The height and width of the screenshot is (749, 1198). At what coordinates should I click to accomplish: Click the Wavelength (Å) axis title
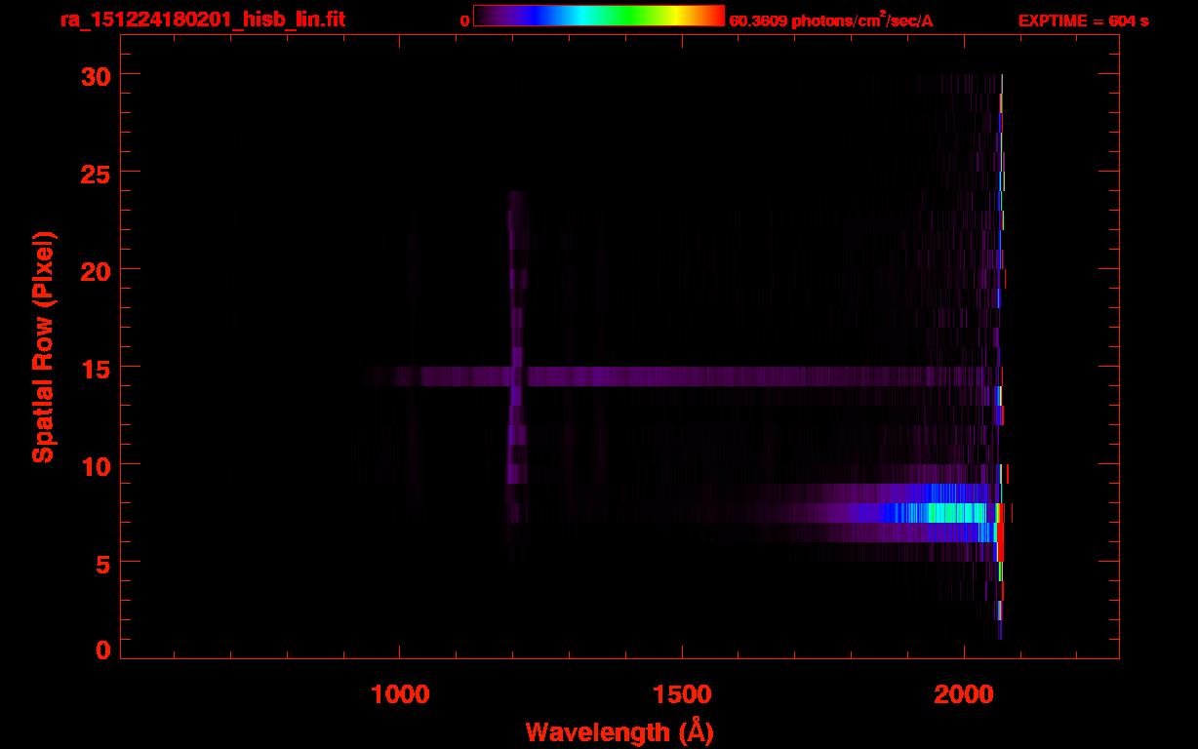[x=619, y=731]
